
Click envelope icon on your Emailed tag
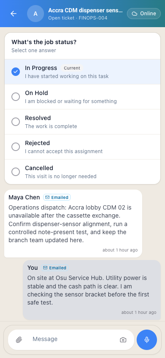tap(45, 268)
